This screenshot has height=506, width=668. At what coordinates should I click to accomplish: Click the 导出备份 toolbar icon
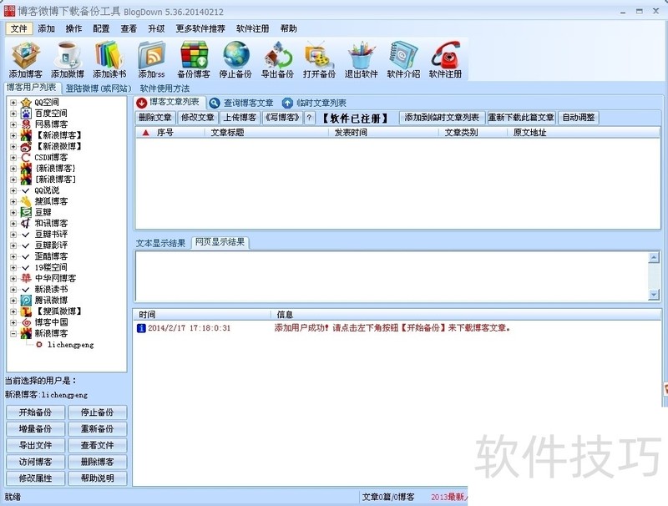pos(277,55)
